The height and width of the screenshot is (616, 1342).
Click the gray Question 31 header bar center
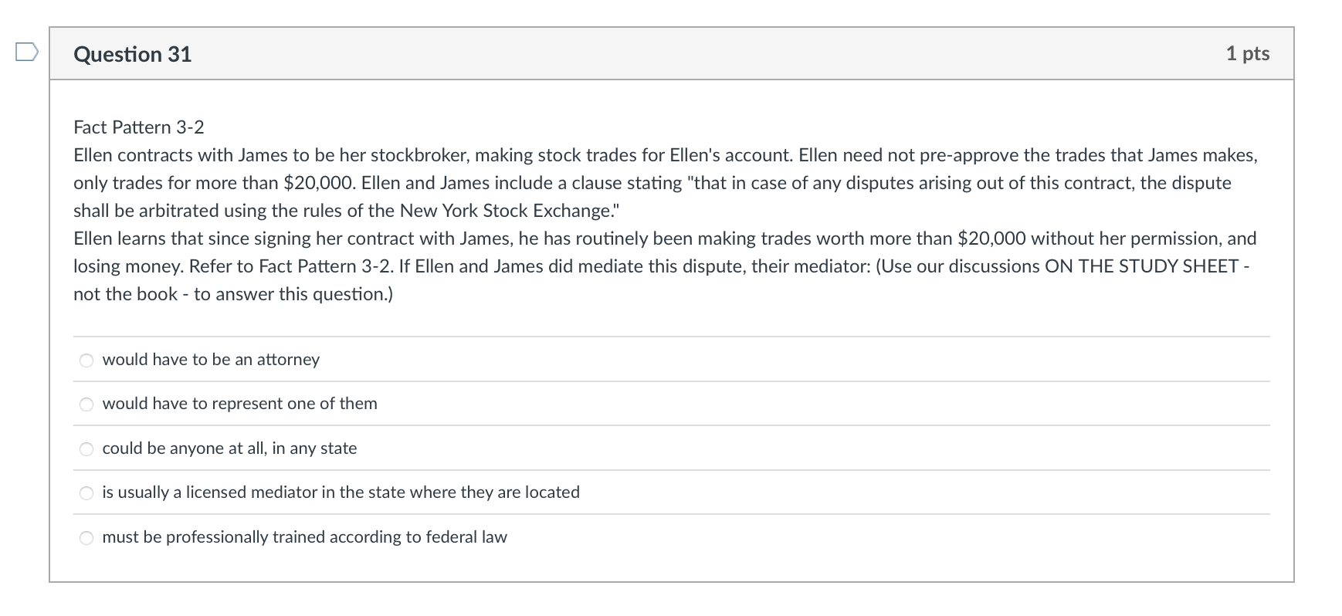(x=671, y=53)
